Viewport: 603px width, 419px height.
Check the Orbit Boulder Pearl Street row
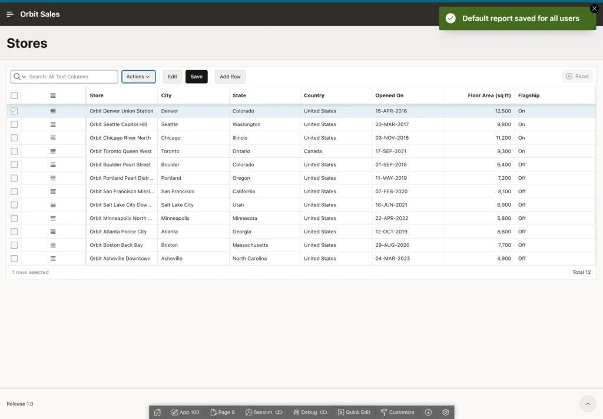[14, 164]
